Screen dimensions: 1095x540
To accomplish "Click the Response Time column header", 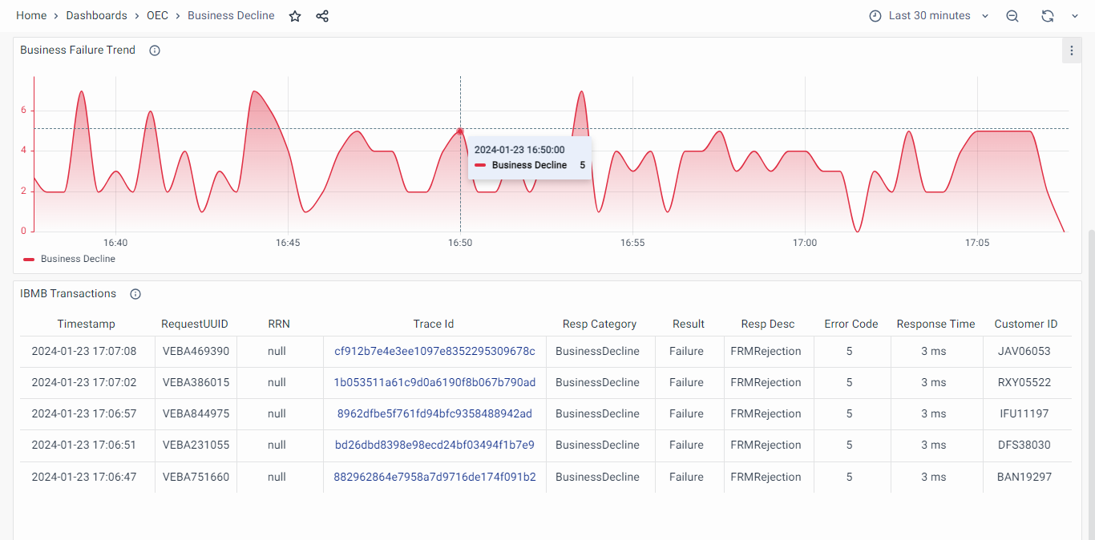I will click(x=935, y=324).
